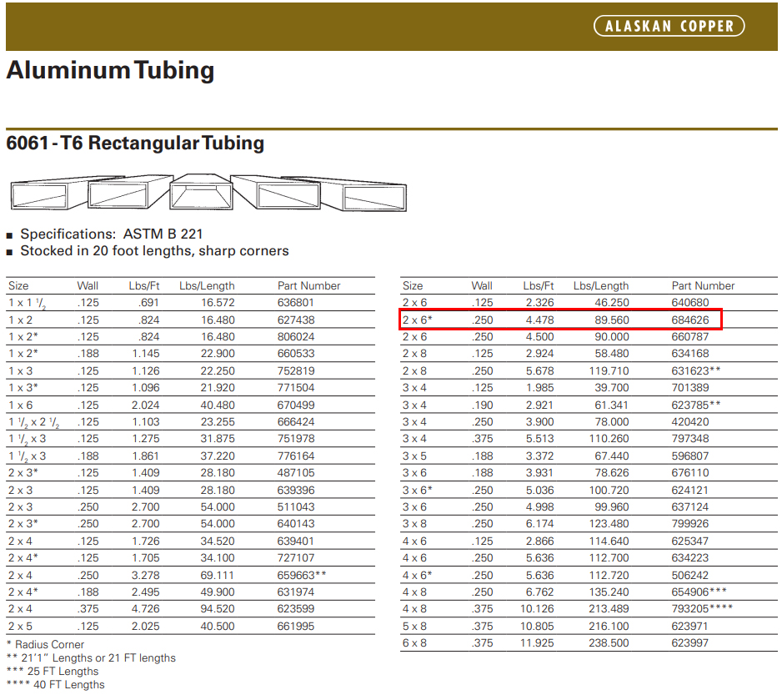Image resolution: width=782 pixels, height=695 pixels.
Task: Select the 6061-T6 Rectangular Tubing heading
Action: (135, 143)
